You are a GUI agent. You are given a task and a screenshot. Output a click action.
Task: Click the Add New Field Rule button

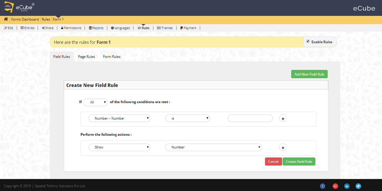309,74
